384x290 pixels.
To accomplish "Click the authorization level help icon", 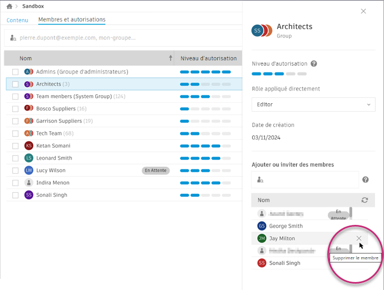I will (x=314, y=64).
